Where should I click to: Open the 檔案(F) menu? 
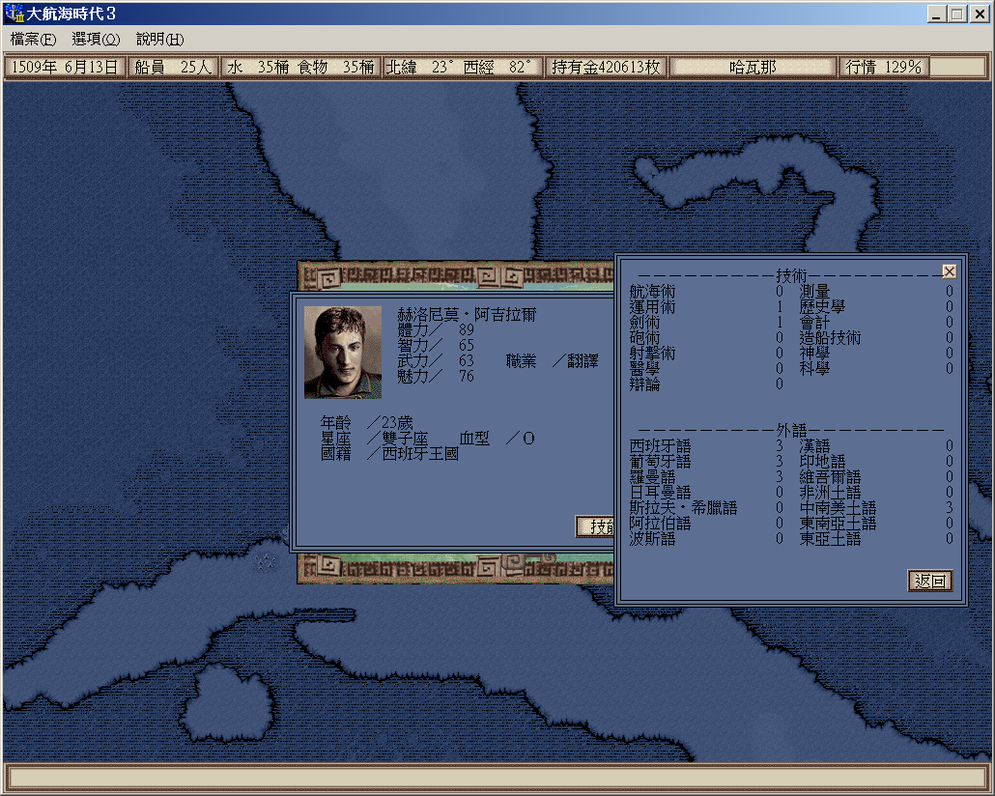tap(33, 40)
